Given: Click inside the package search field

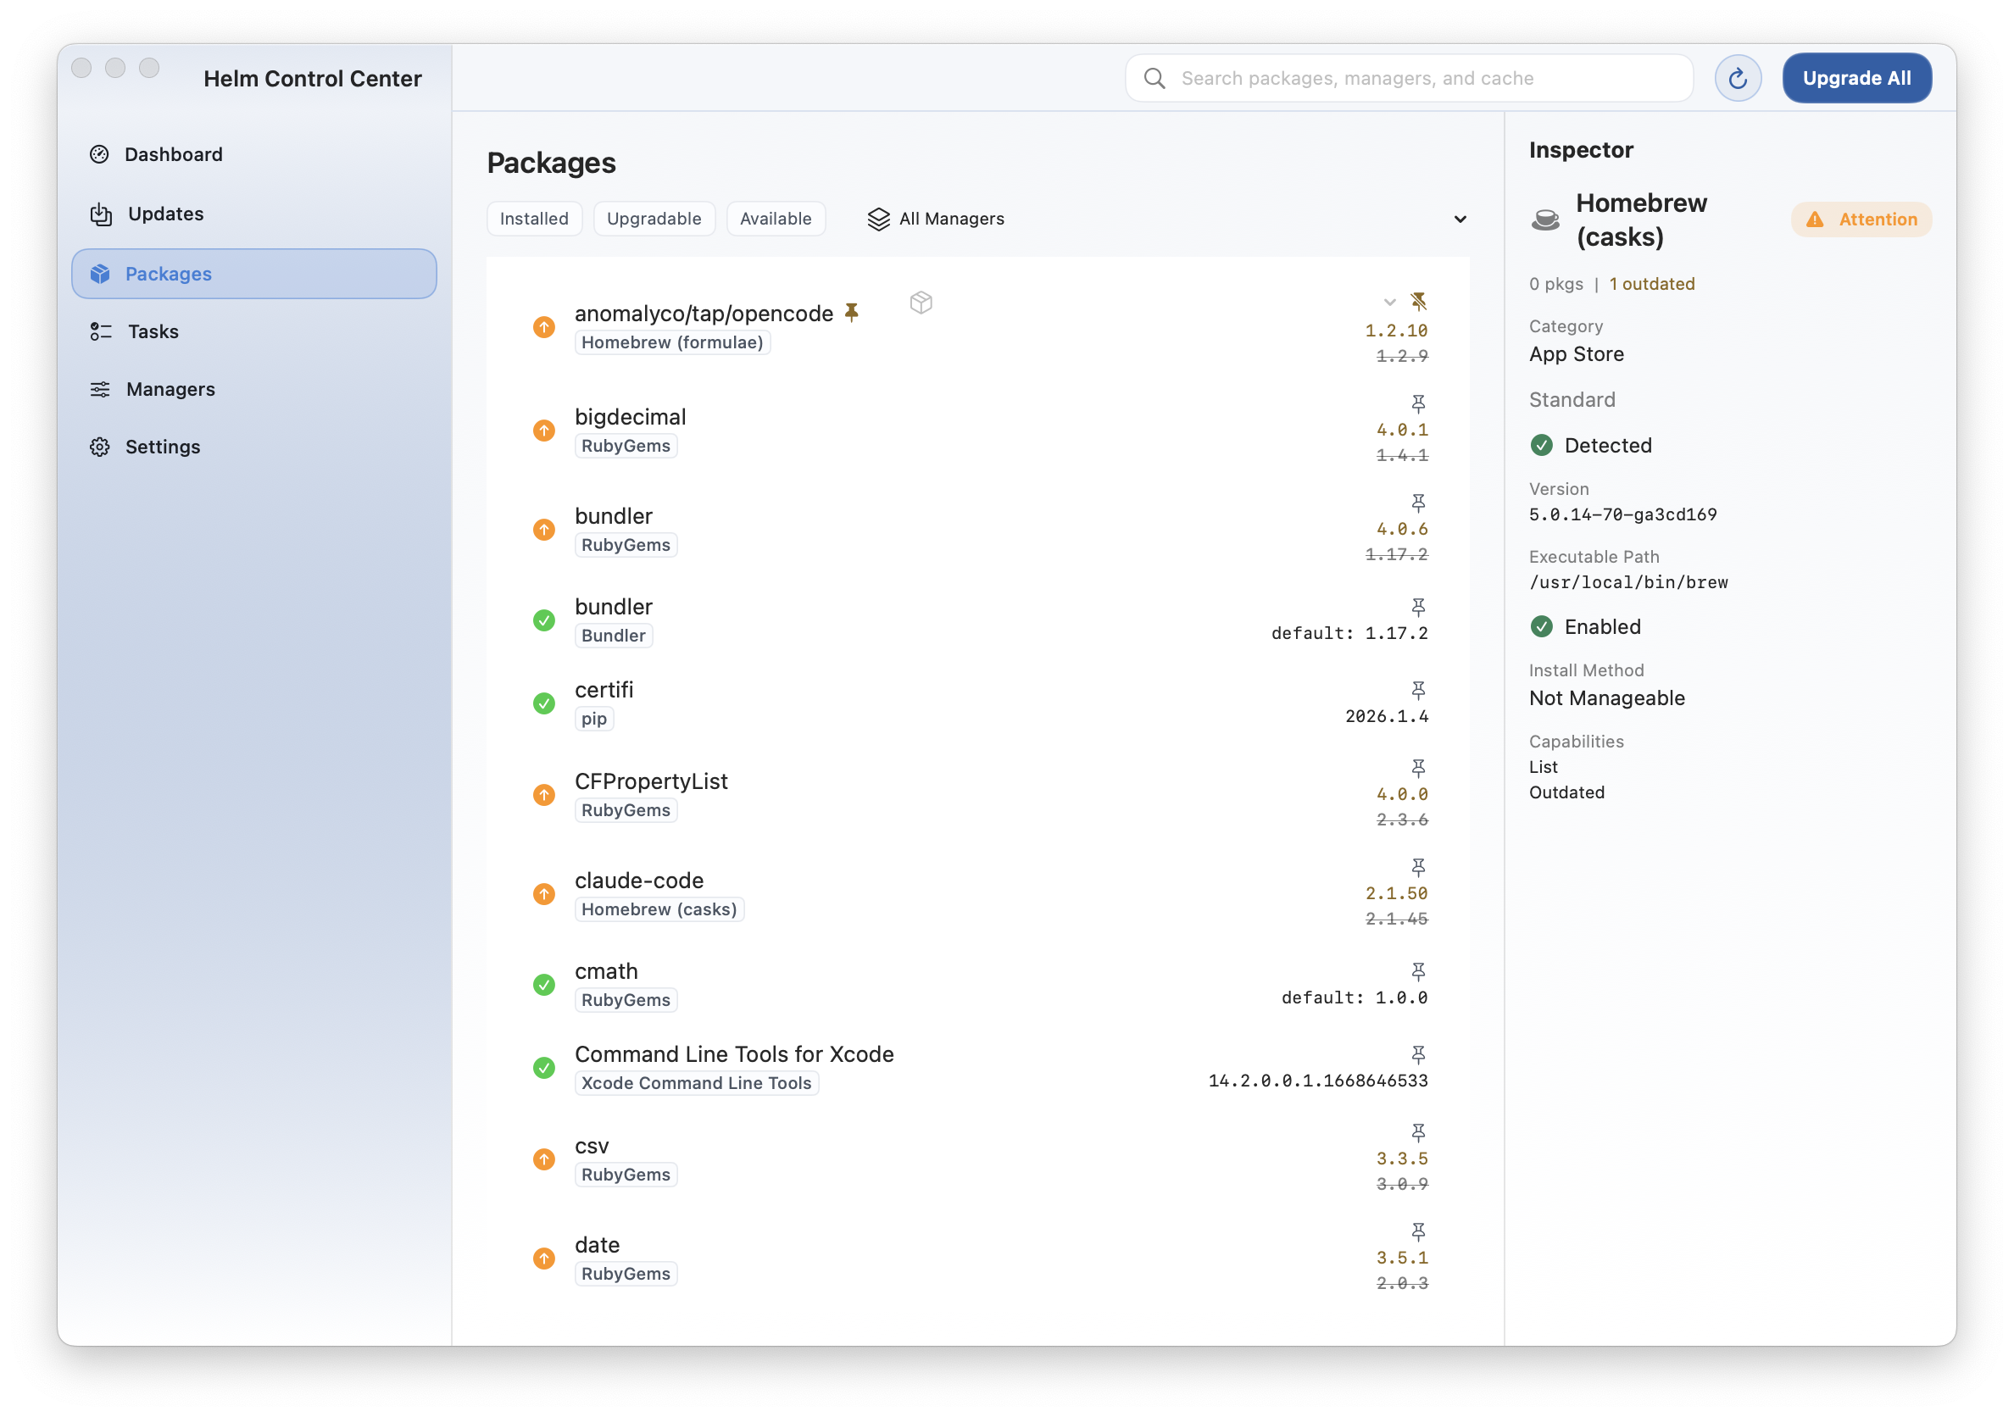Looking at the screenshot, I should (1404, 77).
